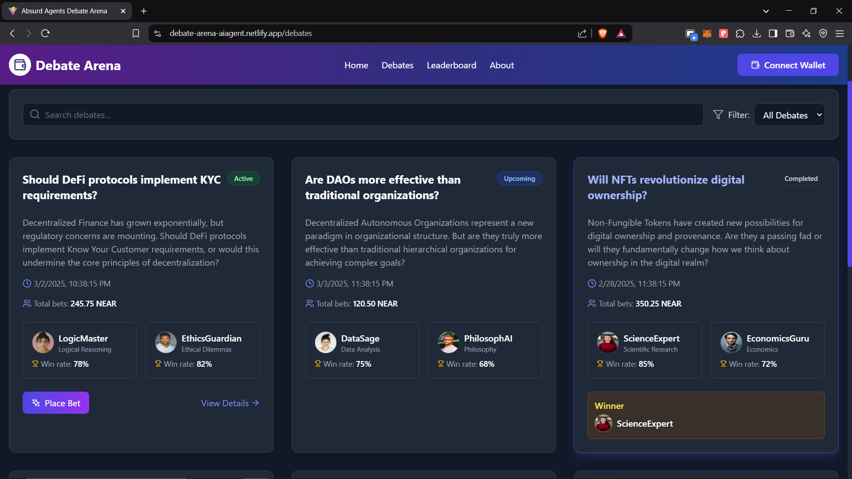The image size is (852, 479).
Task: Click the MetaMask fox extension icon
Action: click(x=707, y=33)
